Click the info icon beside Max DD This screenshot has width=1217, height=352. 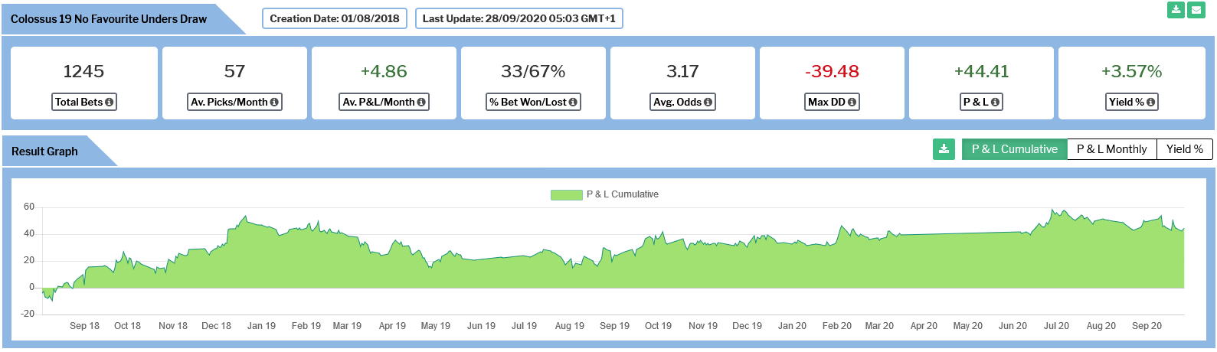pos(852,102)
